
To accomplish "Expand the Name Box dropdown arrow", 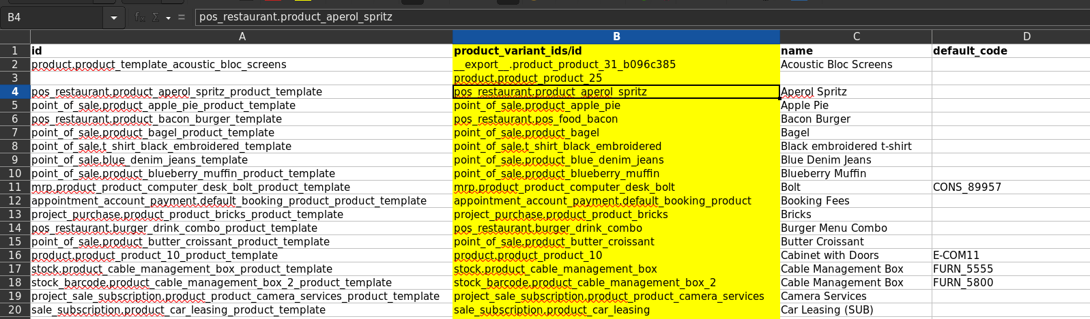I will (114, 18).
